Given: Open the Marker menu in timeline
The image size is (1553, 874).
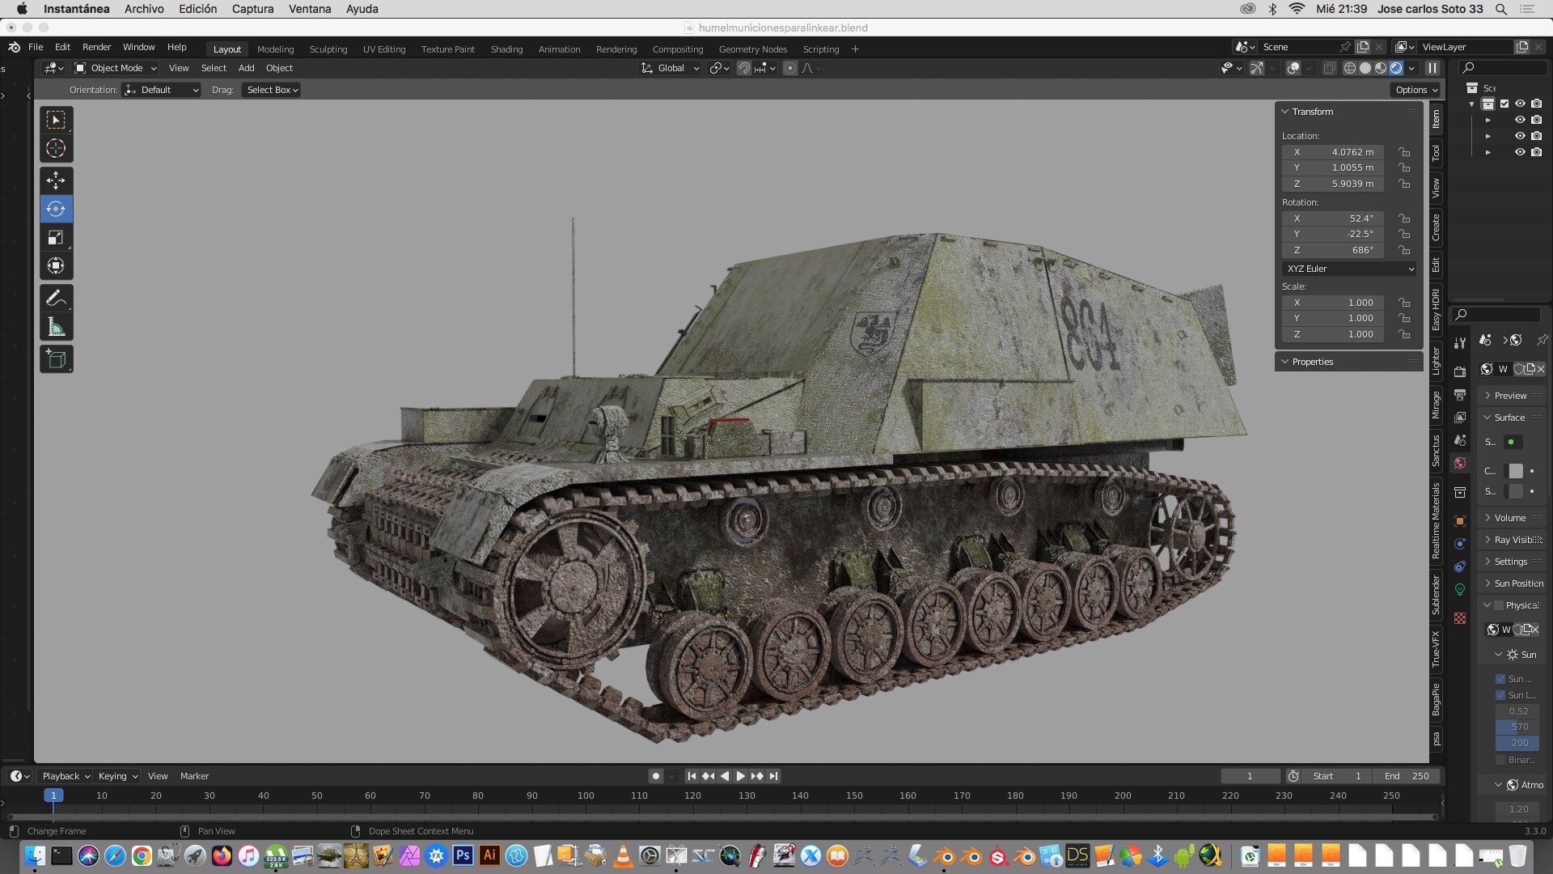Looking at the screenshot, I should click(194, 776).
